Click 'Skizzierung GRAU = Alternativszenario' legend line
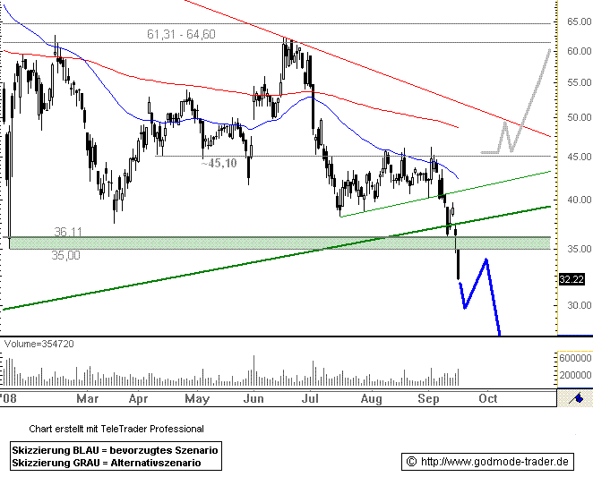Screen dimensions: 593x477 click(x=107, y=463)
